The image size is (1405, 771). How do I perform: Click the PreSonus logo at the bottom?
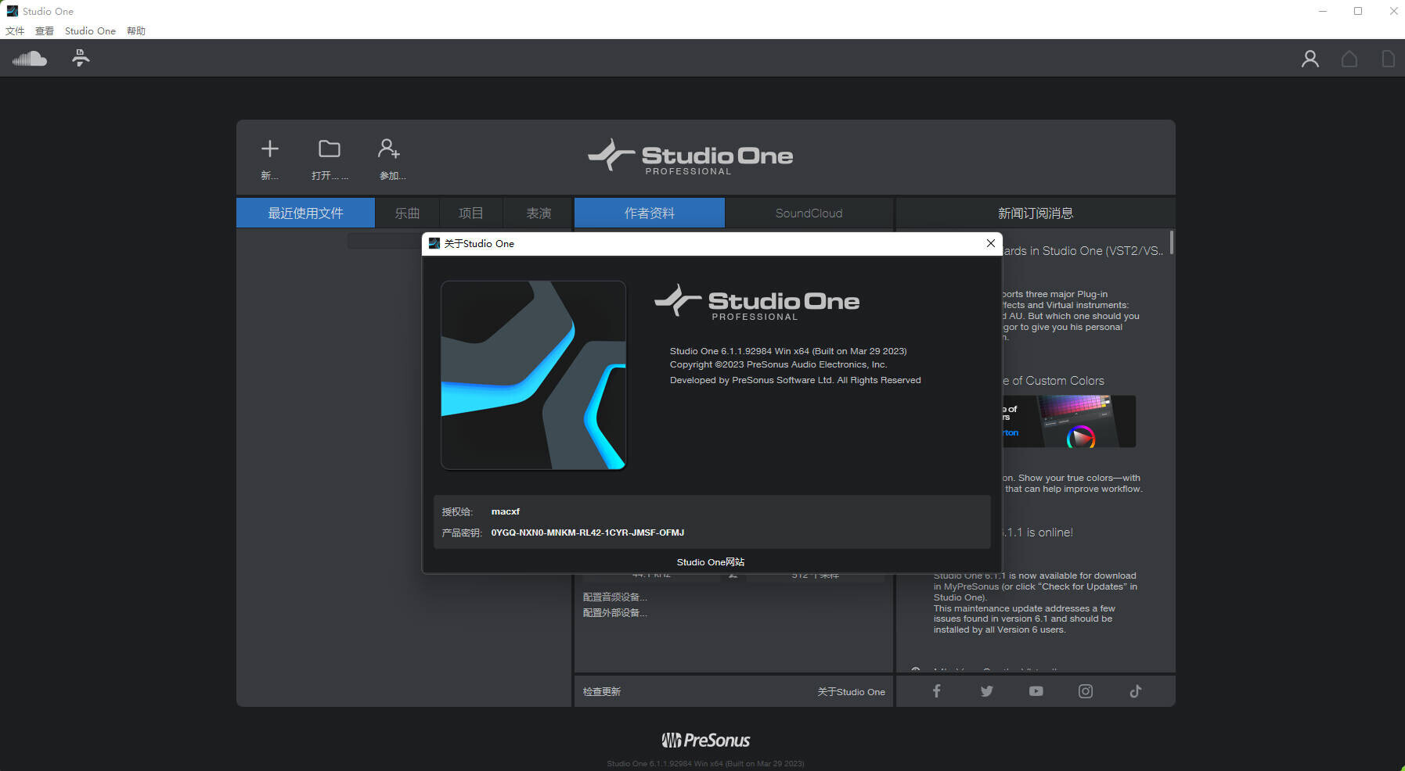tap(706, 740)
